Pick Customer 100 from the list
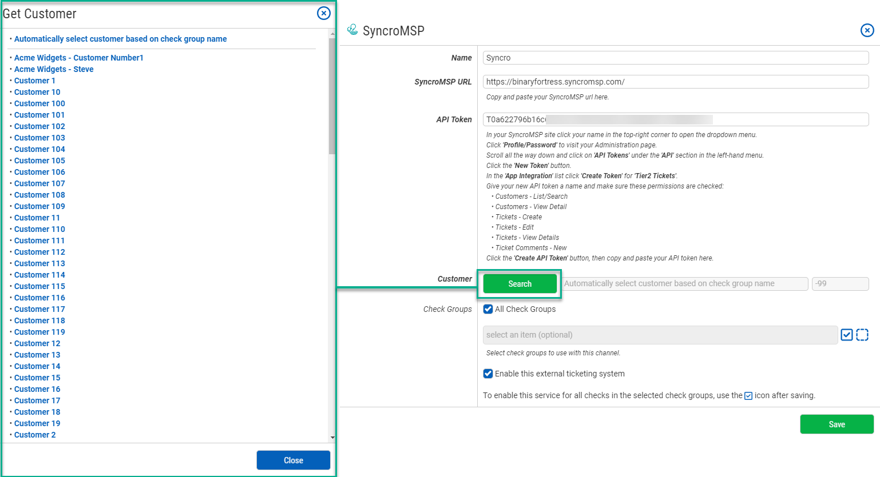This screenshot has height=477, width=880. coord(39,103)
